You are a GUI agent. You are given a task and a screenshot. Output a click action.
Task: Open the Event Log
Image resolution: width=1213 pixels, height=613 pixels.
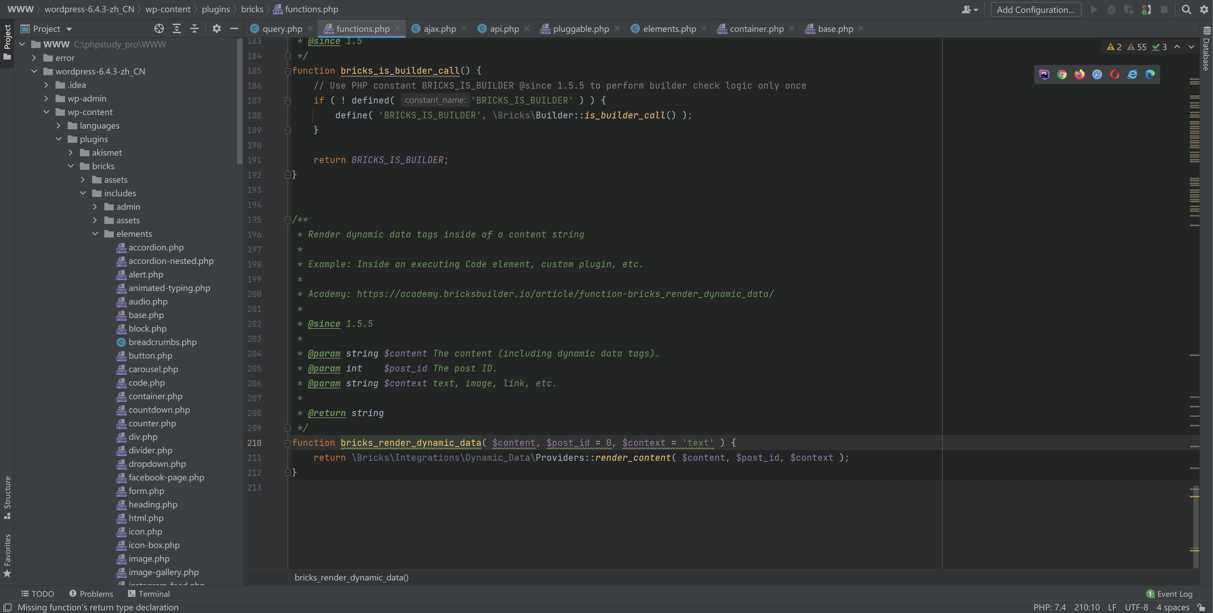pos(1169,594)
